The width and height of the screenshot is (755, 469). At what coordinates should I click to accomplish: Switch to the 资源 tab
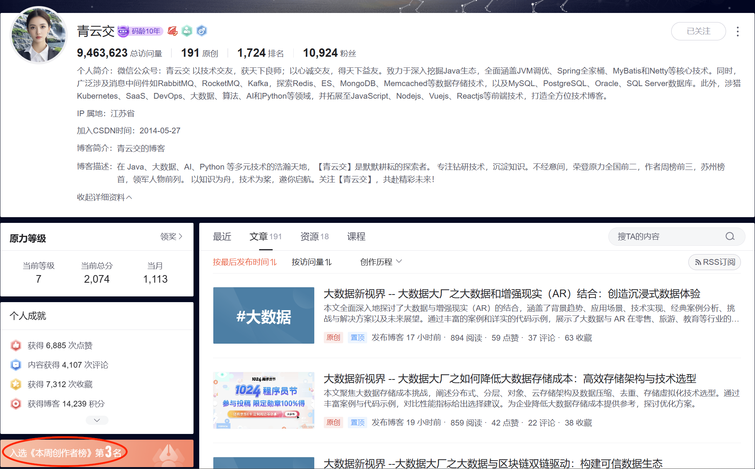(x=314, y=237)
